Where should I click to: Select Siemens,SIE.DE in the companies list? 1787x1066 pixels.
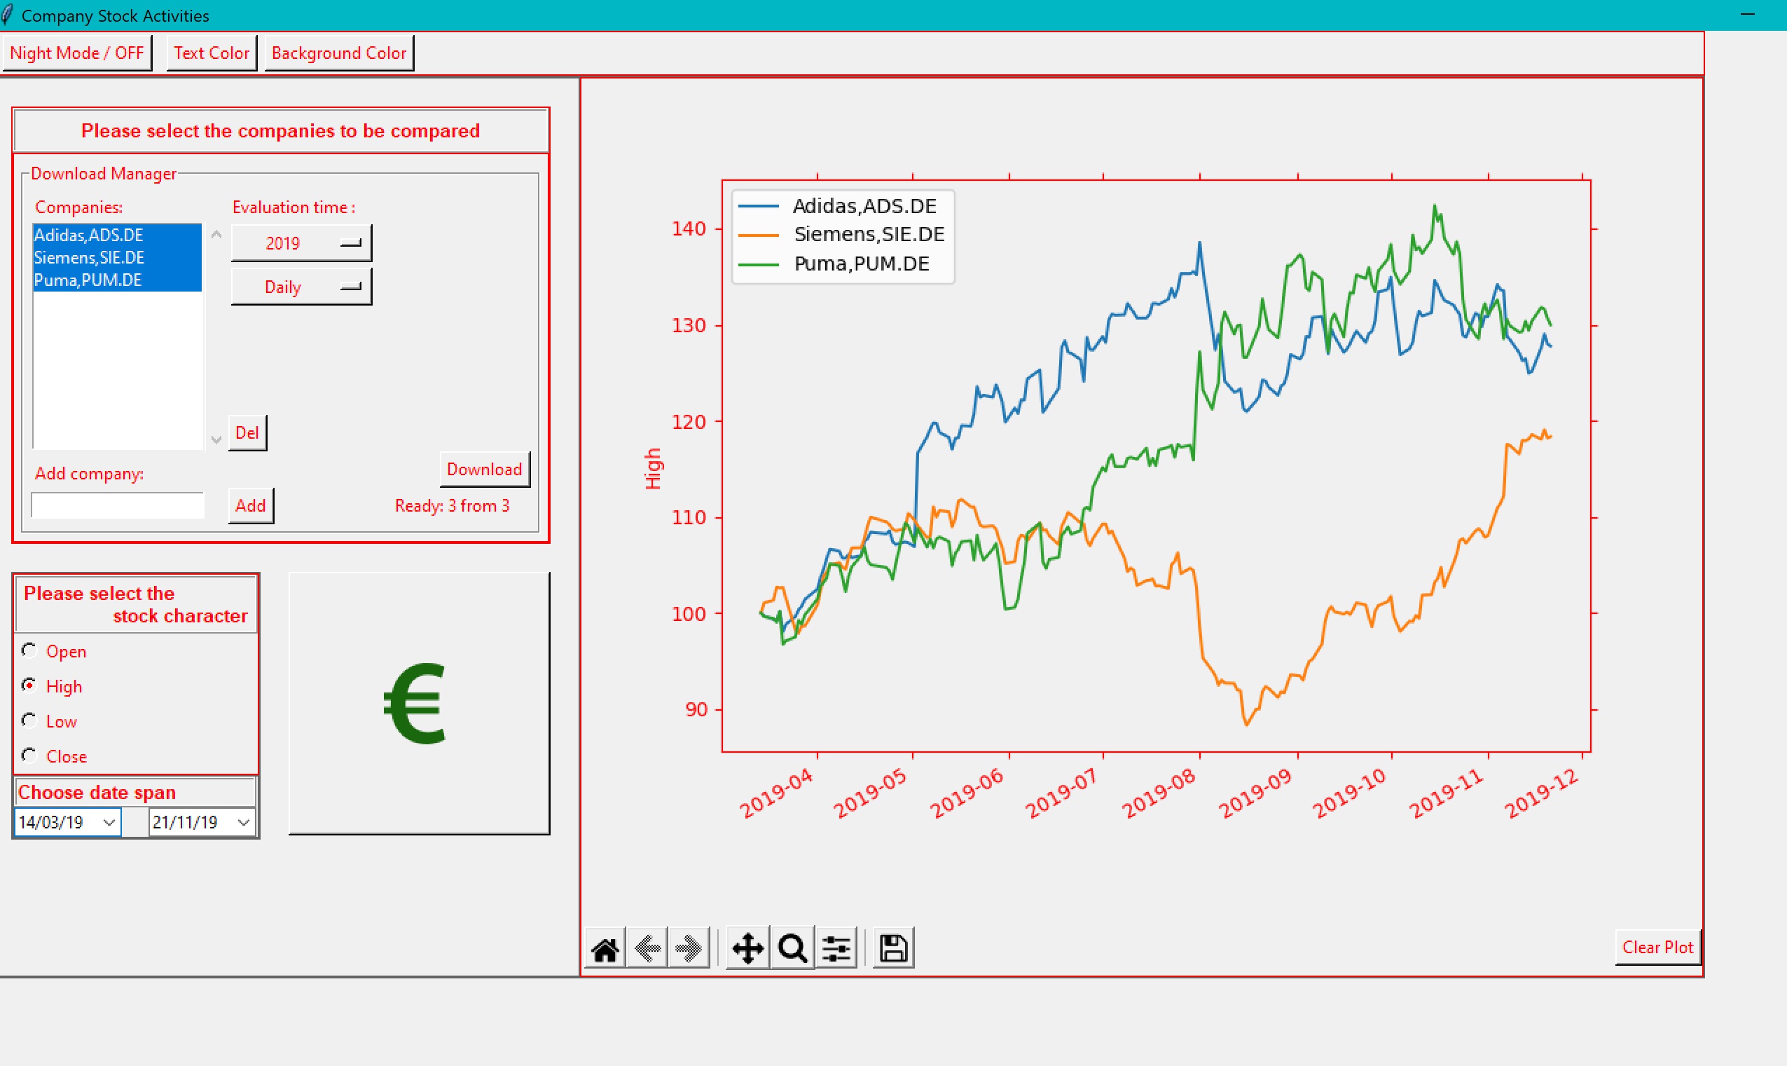117,257
